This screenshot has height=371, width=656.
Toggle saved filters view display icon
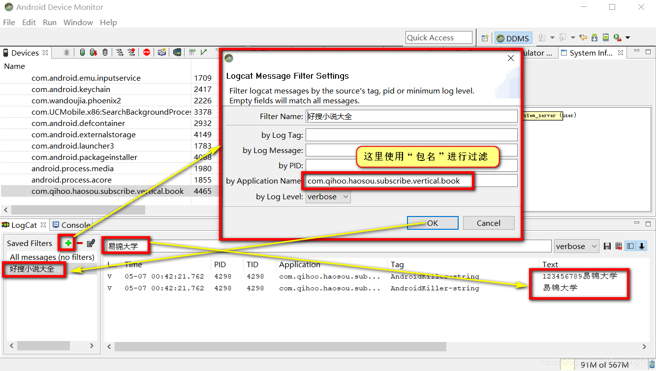(x=630, y=246)
